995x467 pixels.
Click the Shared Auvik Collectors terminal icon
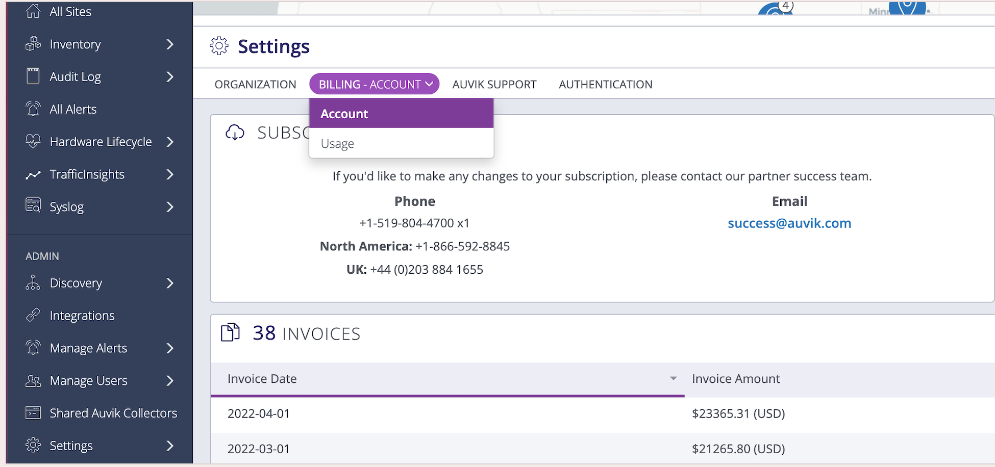(33, 412)
